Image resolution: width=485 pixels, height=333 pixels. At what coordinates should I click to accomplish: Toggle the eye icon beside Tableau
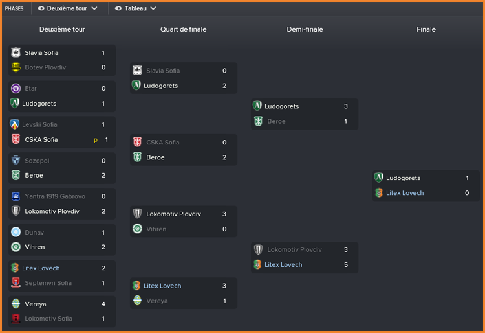(118, 8)
